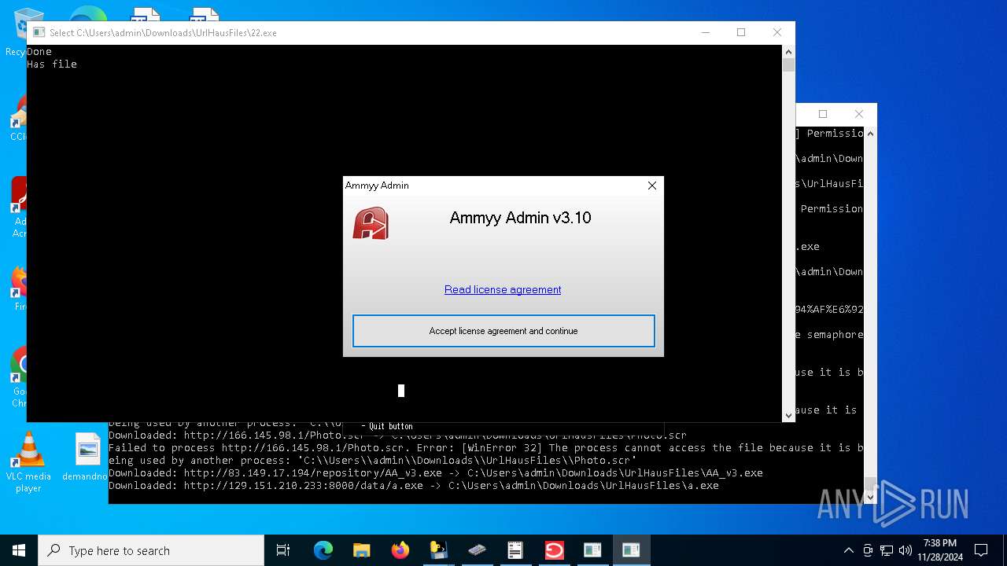Open the Windows Start menu
1007x566 pixels.
pyautogui.click(x=19, y=550)
